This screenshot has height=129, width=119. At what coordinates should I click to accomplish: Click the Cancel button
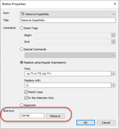point(106,123)
